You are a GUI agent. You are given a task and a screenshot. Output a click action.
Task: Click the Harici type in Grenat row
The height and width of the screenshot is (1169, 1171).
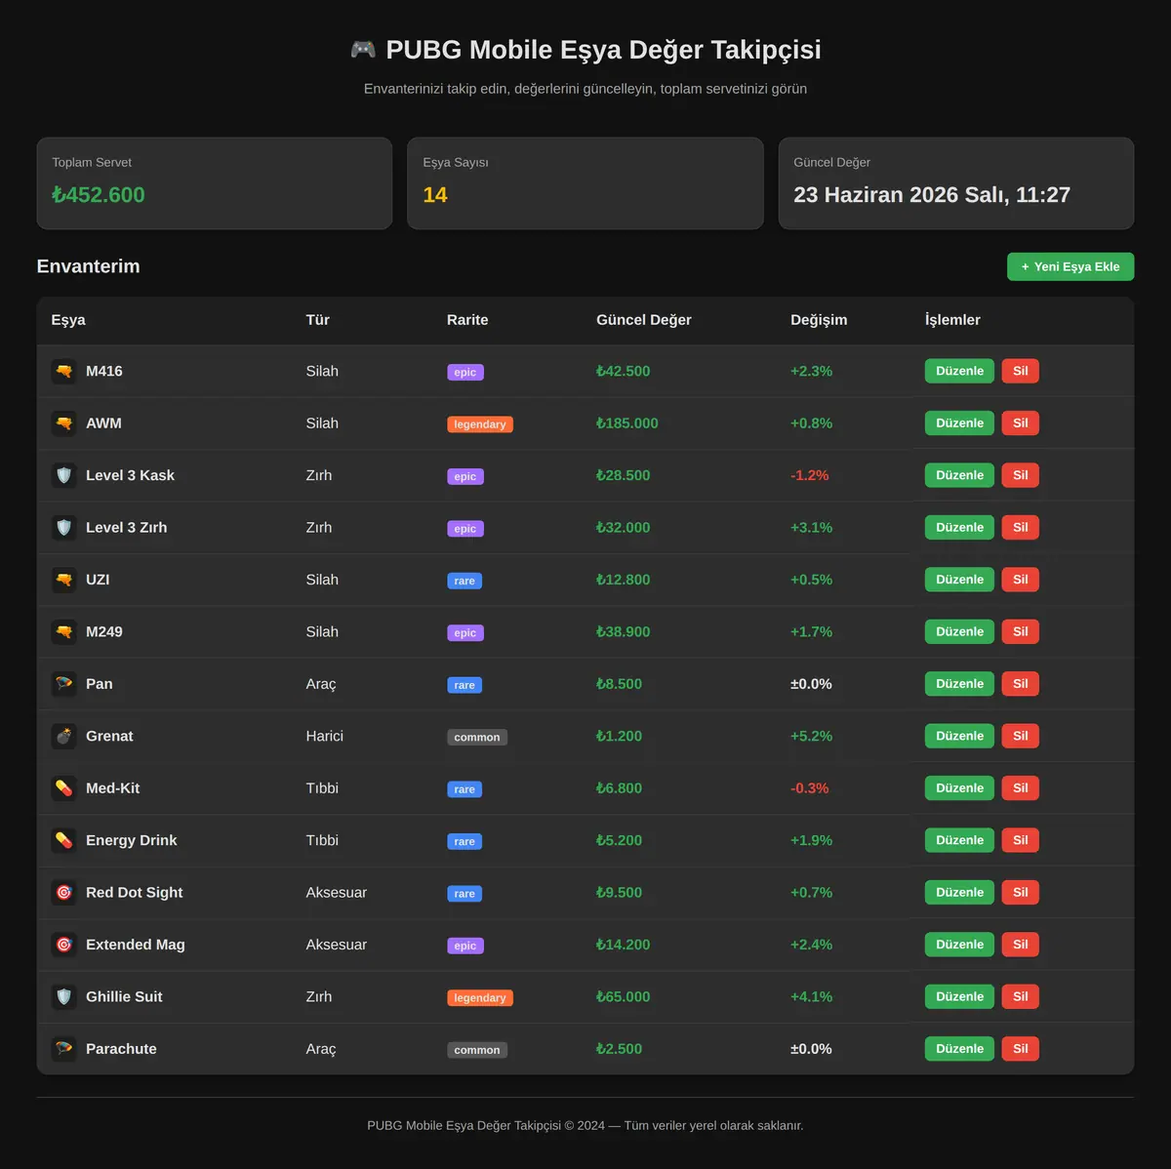[x=325, y=736]
